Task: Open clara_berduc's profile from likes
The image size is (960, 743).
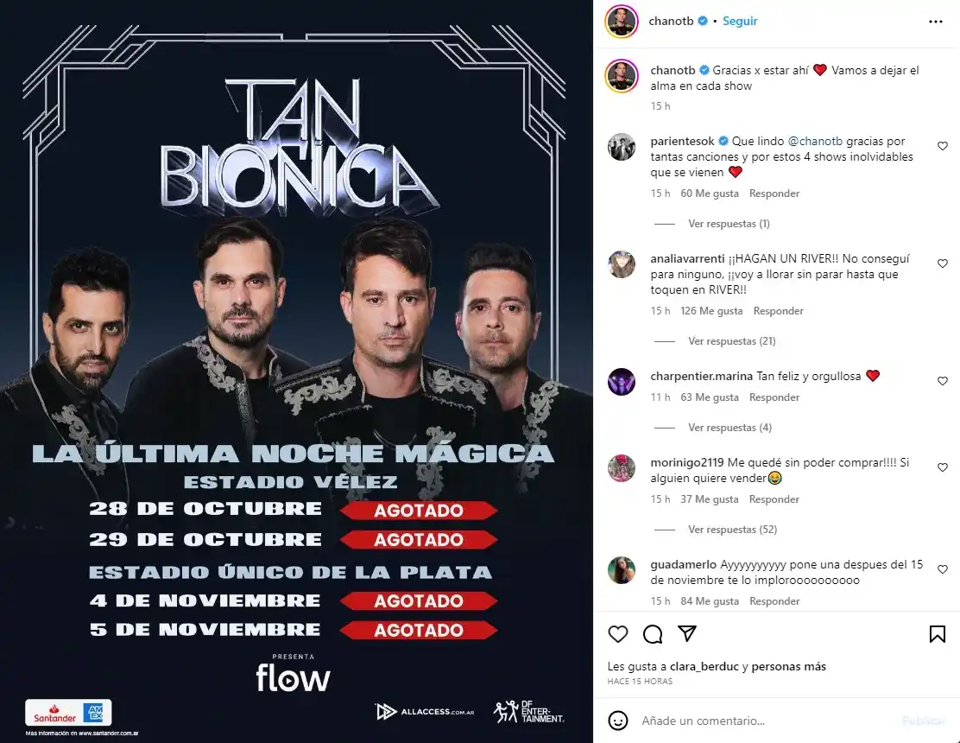Action: click(x=704, y=666)
